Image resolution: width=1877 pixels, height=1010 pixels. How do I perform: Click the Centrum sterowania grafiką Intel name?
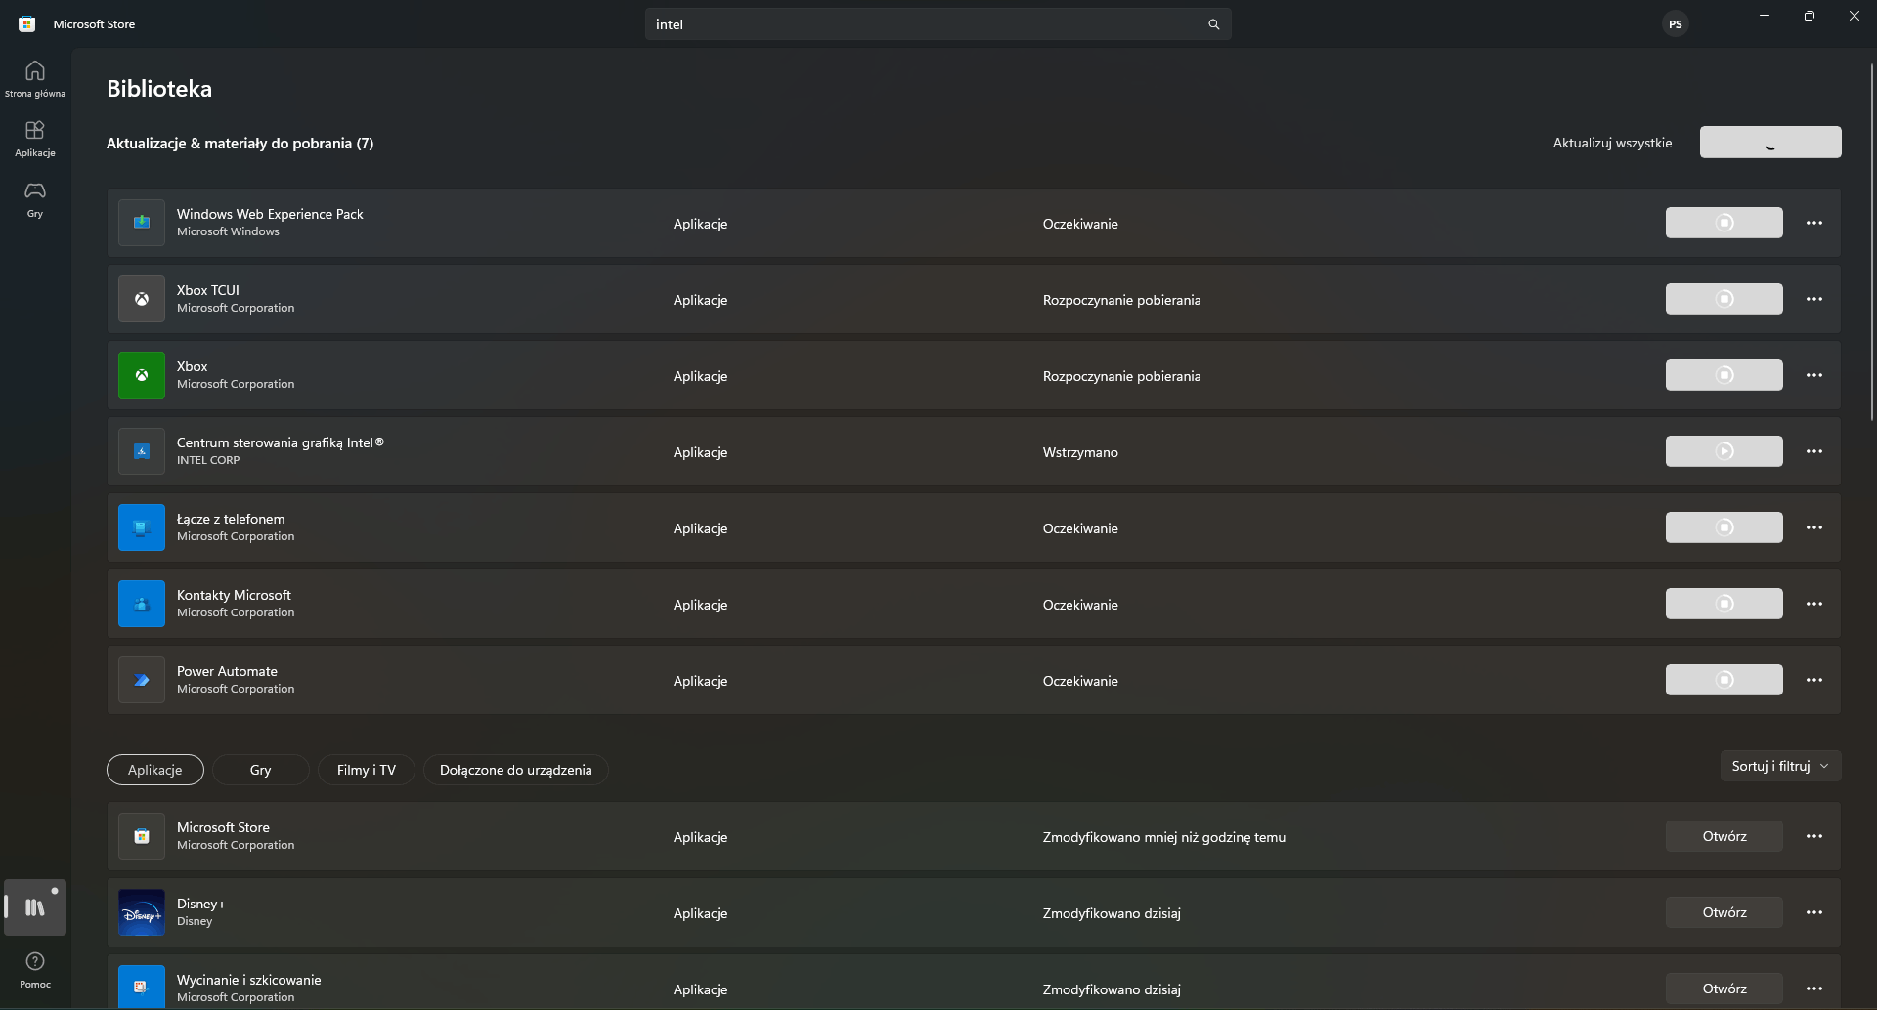pos(281,442)
